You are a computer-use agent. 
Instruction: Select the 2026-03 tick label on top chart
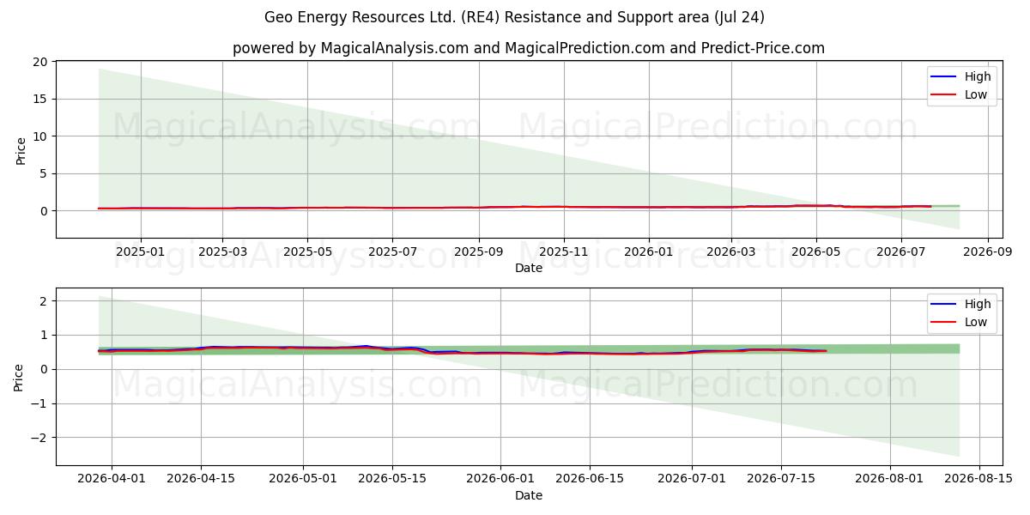(x=731, y=251)
